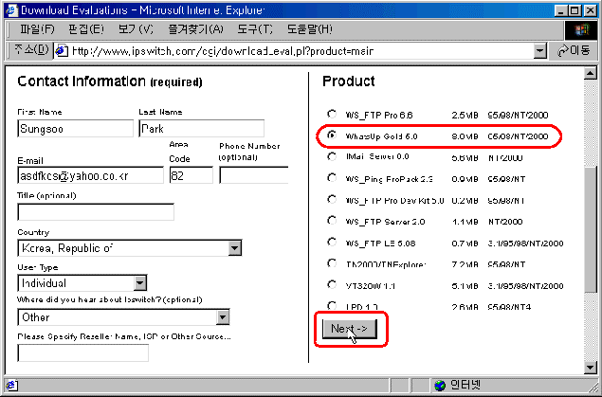Expand the address bar history dropdown
This screenshot has width=602, height=397.
pos(540,50)
